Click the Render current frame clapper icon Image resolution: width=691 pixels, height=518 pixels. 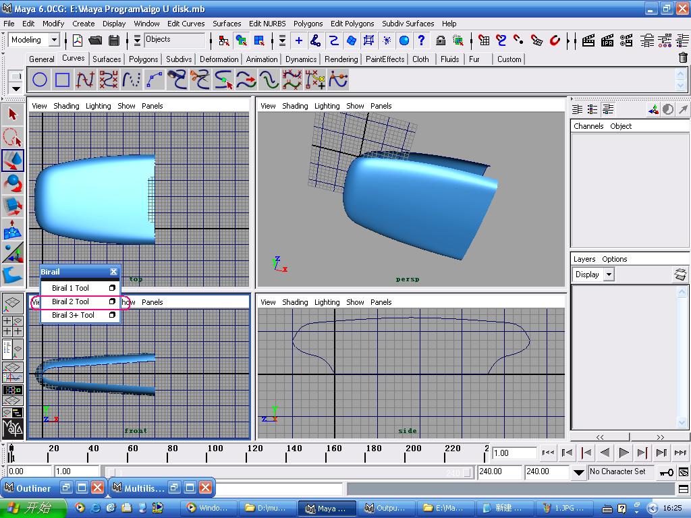[x=588, y=40]
